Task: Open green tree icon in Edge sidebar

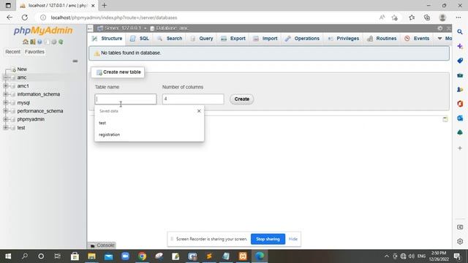Action: pyautogui.click(x=460, y=132)
